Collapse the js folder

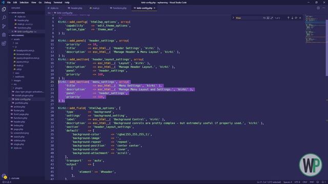click(x=16, y=47)
